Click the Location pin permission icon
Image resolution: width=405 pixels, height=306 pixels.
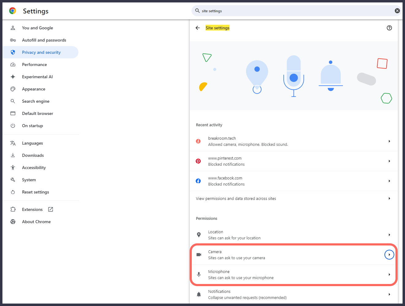pos(199,235)
